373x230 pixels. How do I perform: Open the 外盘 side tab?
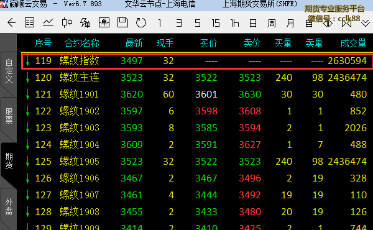point(9,206)
